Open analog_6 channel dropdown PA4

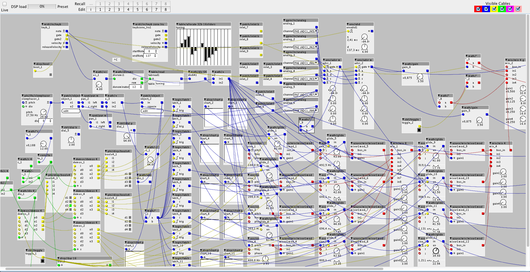(305, 110)
